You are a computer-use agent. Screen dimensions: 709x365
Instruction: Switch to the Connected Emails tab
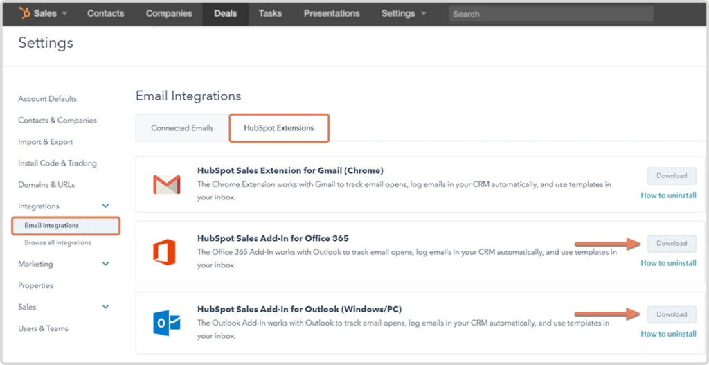click(182, 128)
